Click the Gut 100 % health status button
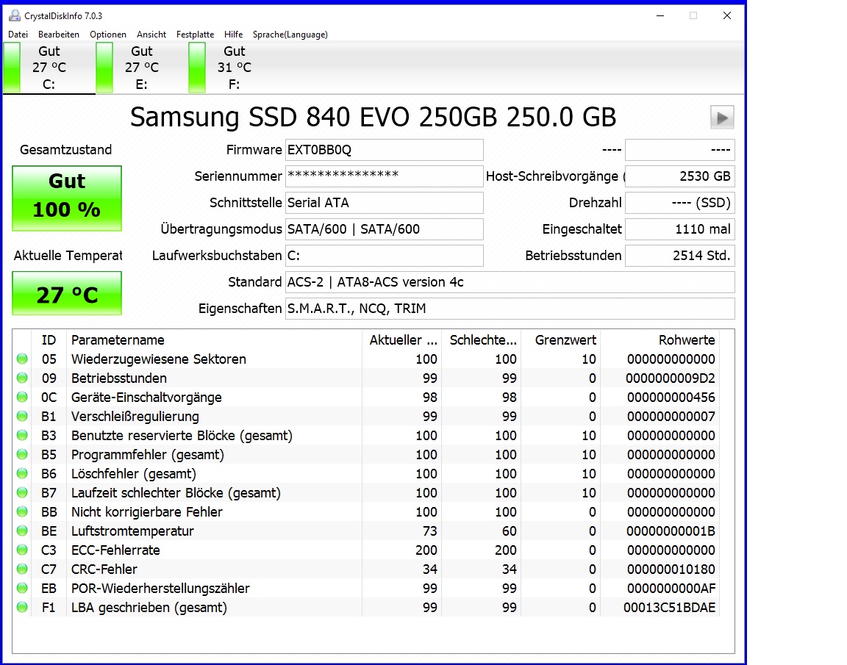Viewport: 847px width, 665px height. click(x=67, y=198)
